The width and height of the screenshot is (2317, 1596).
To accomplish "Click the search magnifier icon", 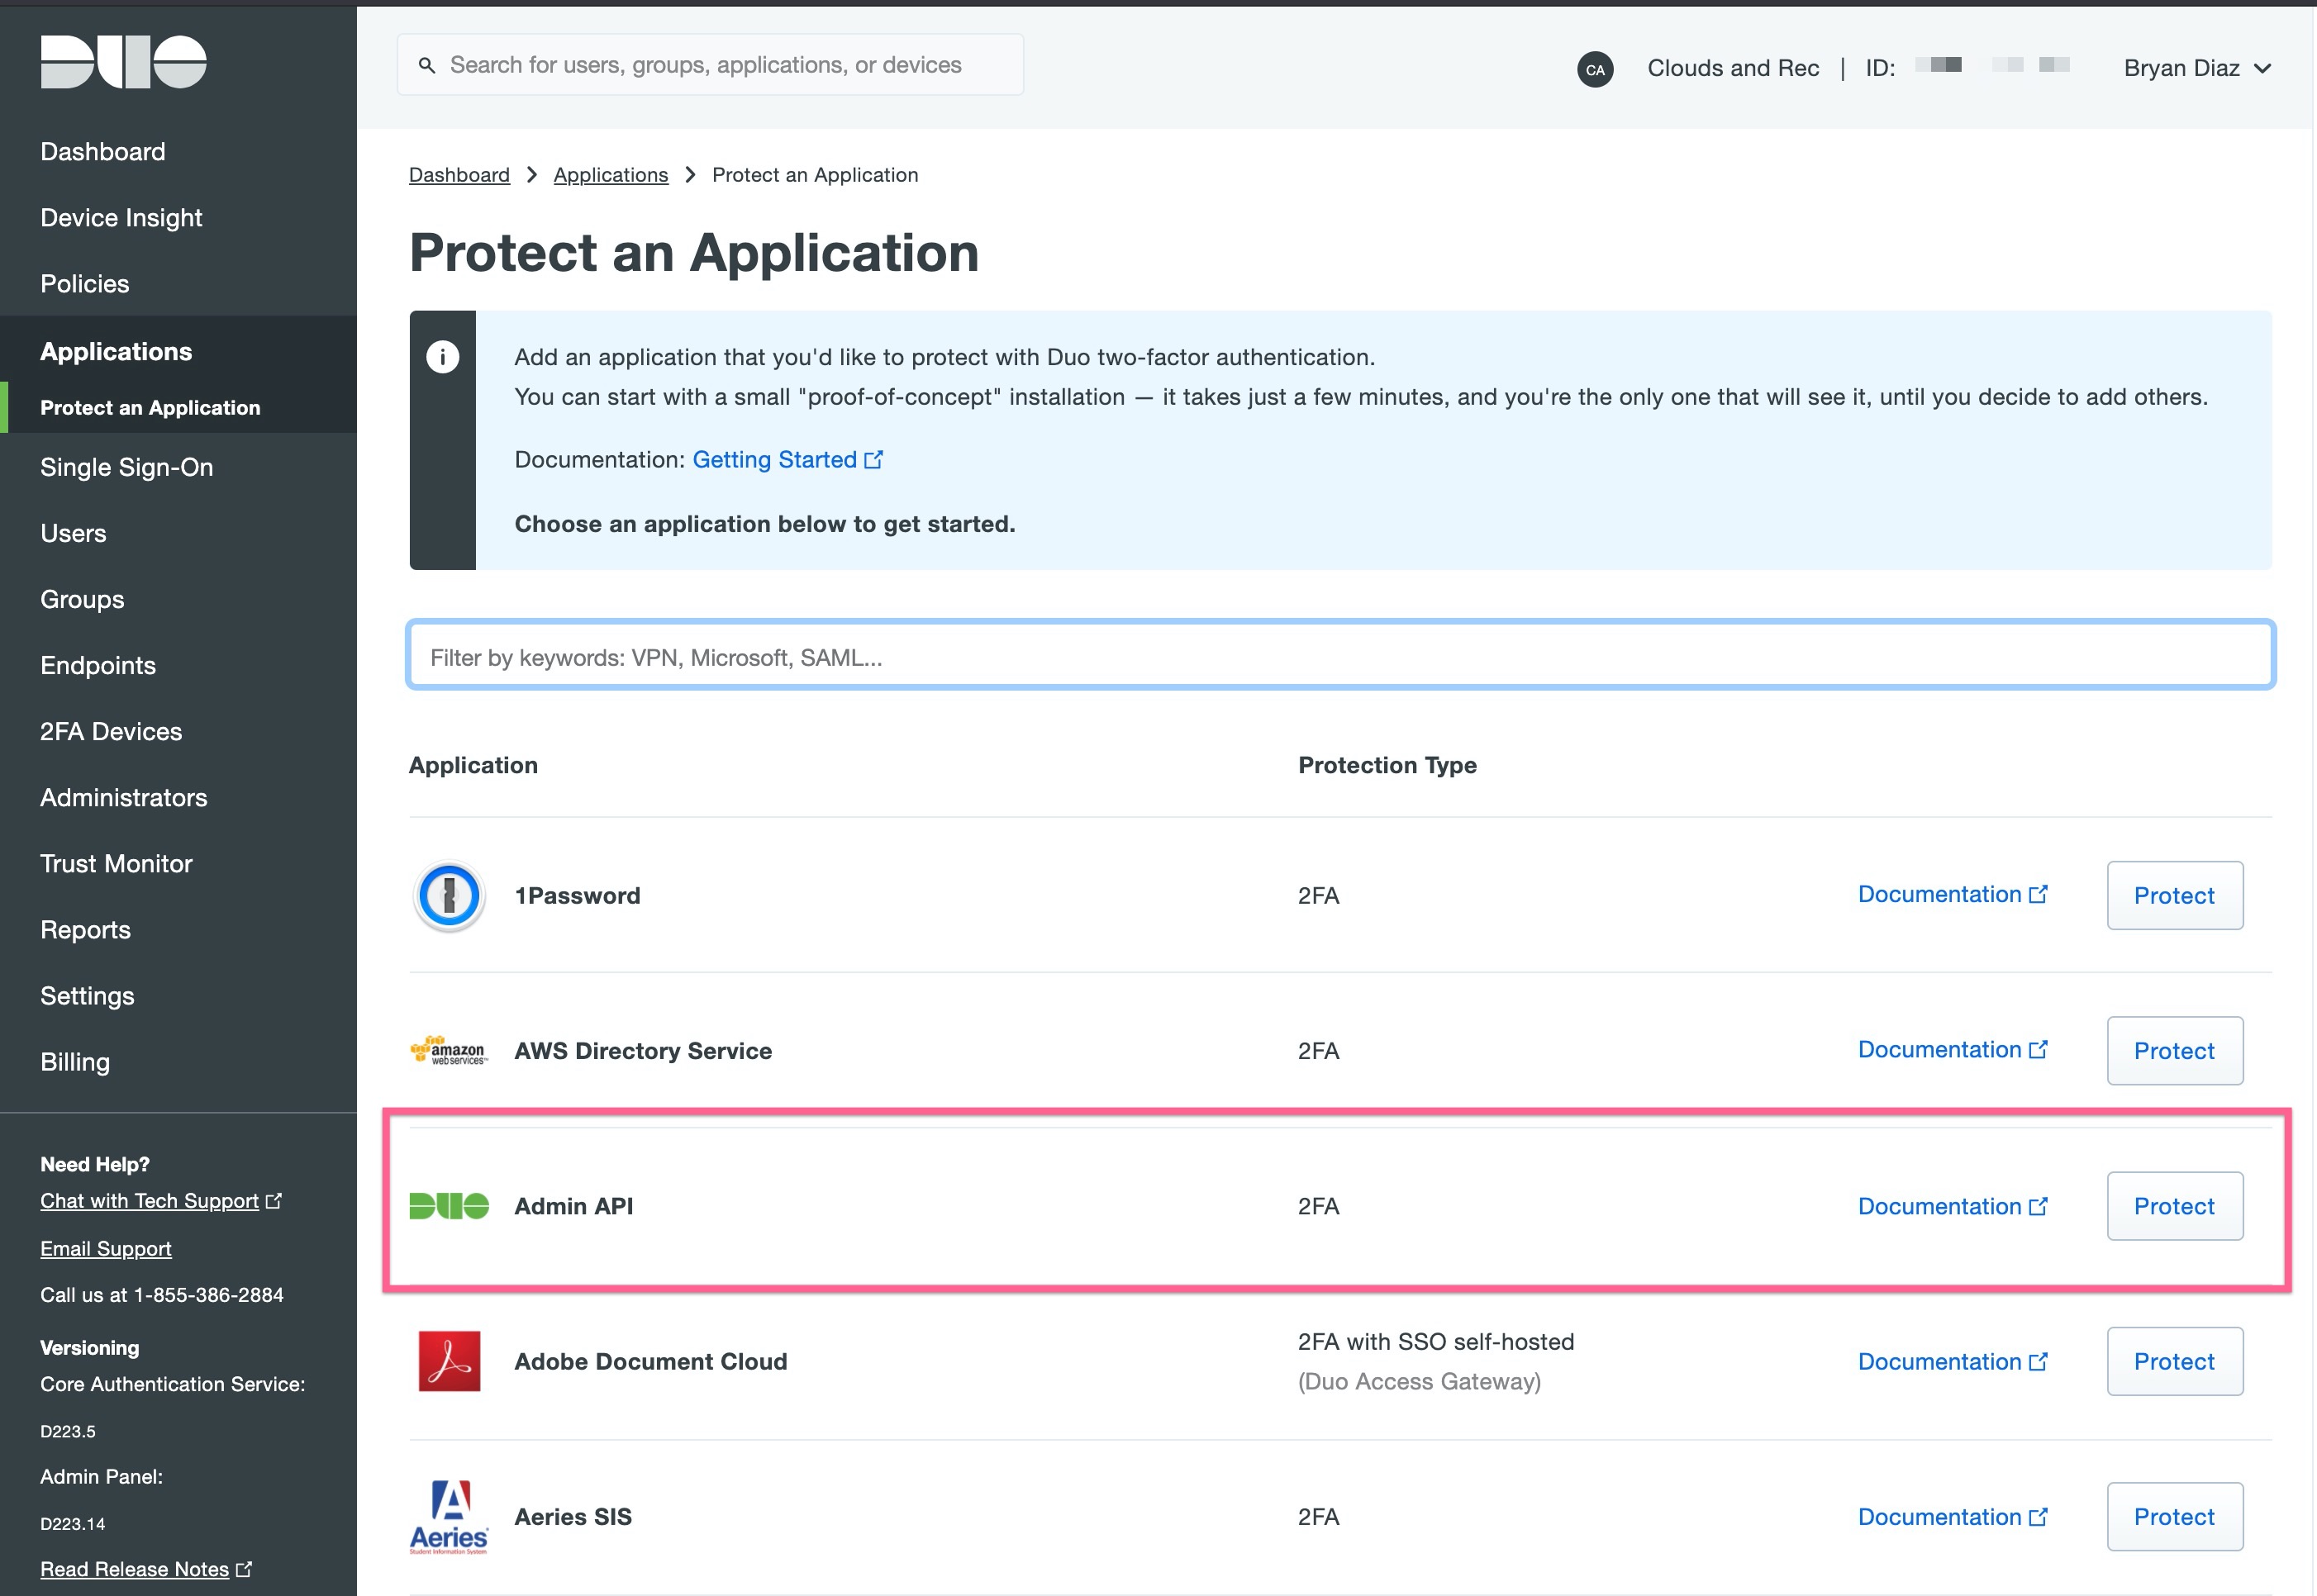I will [x=427, y=66].
